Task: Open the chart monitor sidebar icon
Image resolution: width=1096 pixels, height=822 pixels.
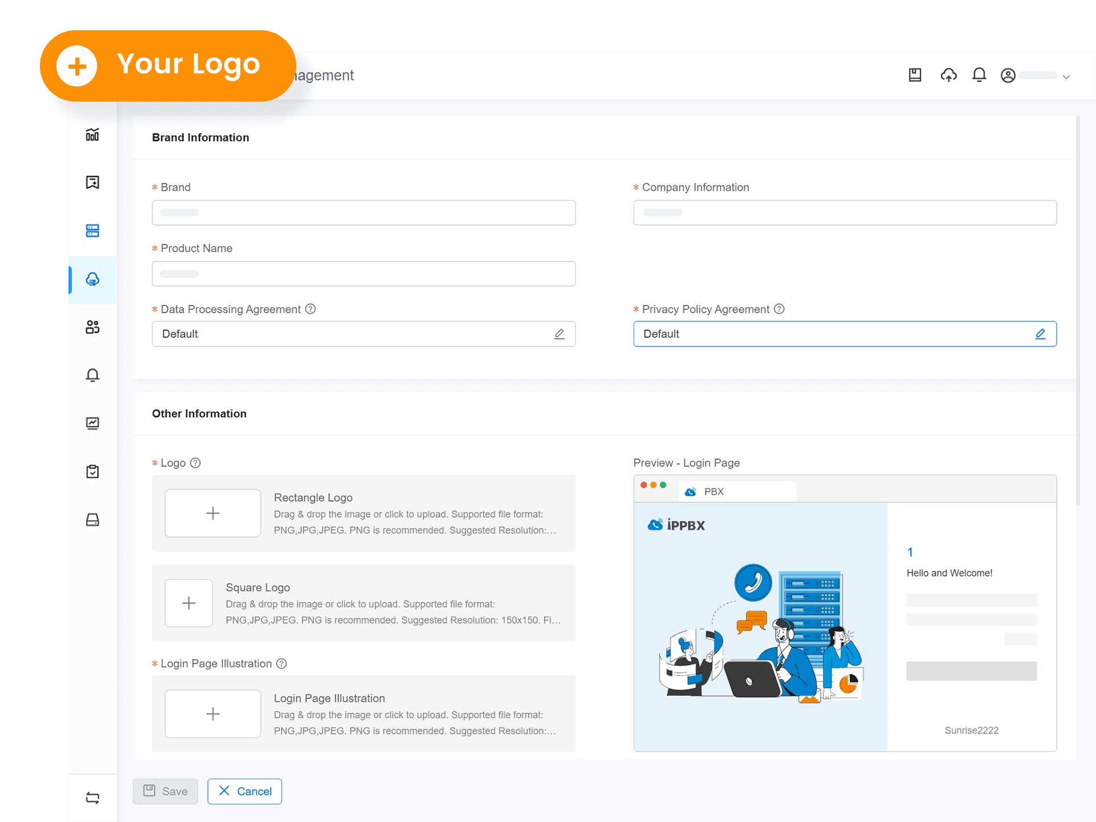Action: tap(92, 424)
